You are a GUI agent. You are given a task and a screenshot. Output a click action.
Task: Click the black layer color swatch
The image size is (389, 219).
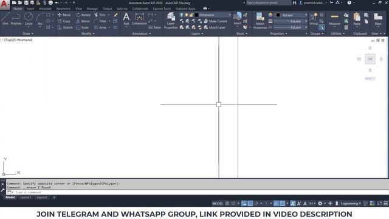(196, 15)
